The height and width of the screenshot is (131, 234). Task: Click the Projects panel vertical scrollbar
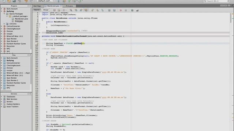tap(31, 28)
